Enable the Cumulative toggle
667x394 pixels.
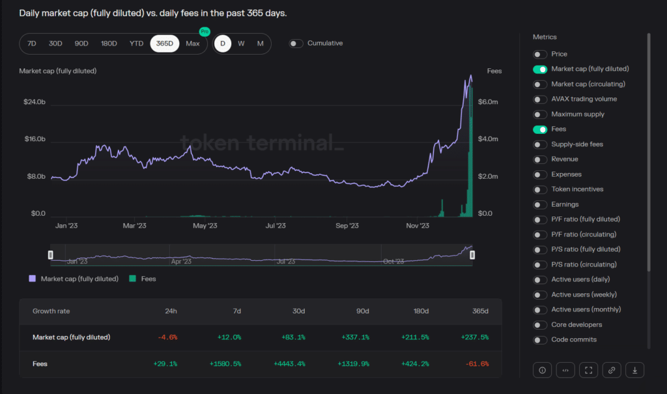[295, 43]
